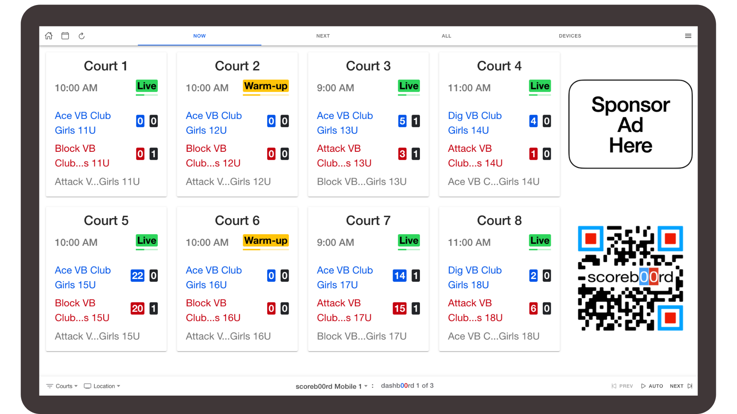The width and height of the screenshot is (737, 414).
Task: Open Dig VB Club Girls 14U team
Action: [x=475, y=123]
